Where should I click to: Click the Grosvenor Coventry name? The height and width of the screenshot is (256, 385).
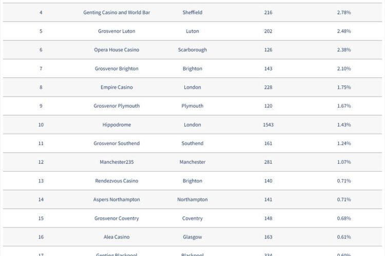coord(117,218)
